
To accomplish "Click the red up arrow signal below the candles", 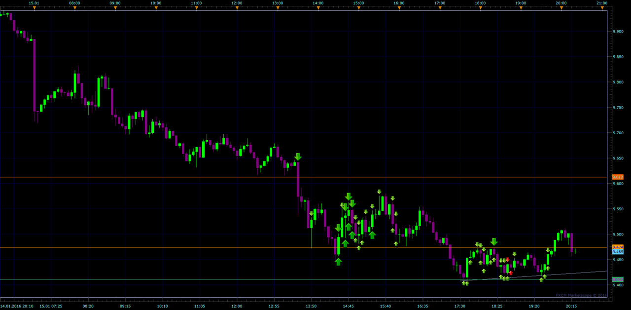I will tap(511, 272).
